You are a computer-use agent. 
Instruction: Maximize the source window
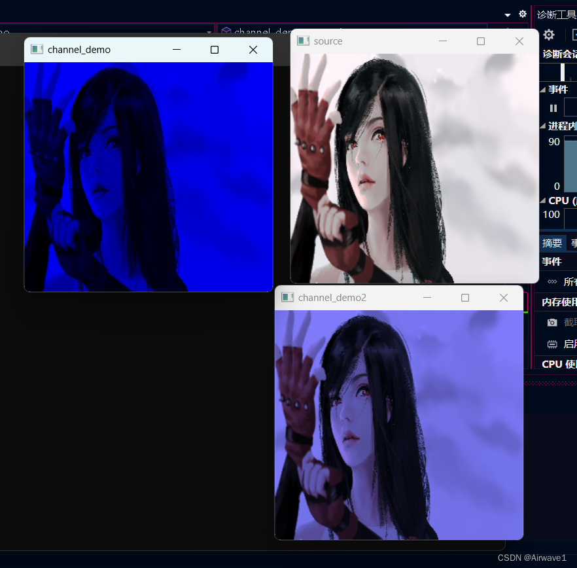coord(481,41)
